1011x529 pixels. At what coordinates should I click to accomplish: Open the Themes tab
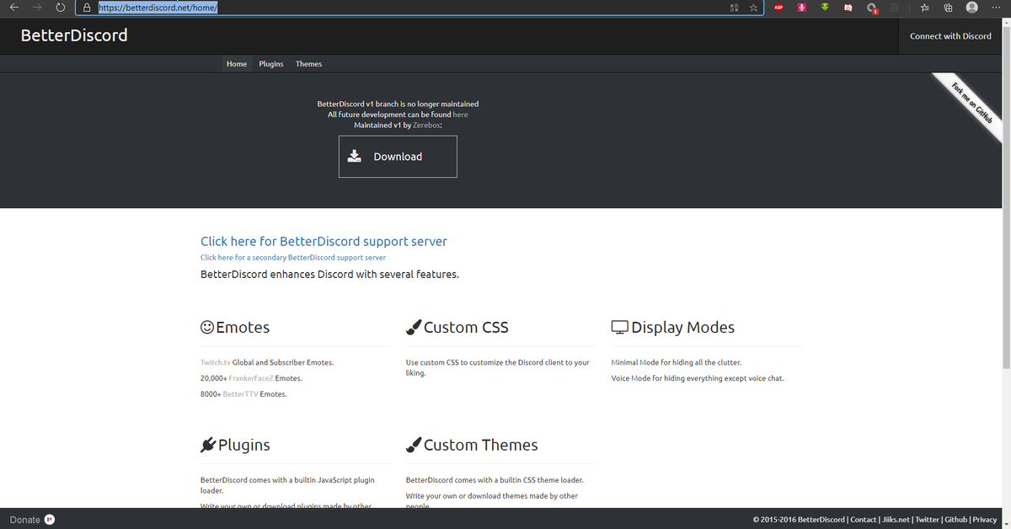(x=308, y=64)
